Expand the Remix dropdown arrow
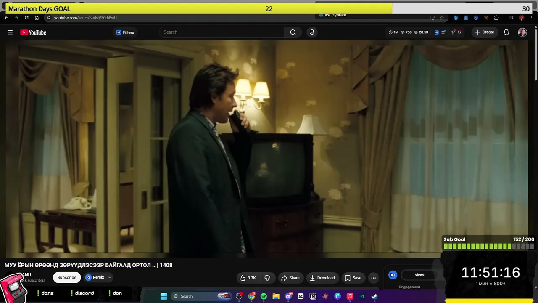 click(x=109, y=277)
